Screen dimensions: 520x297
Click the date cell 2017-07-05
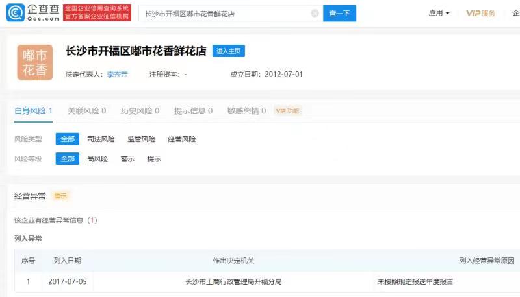(x=68, y=282)
